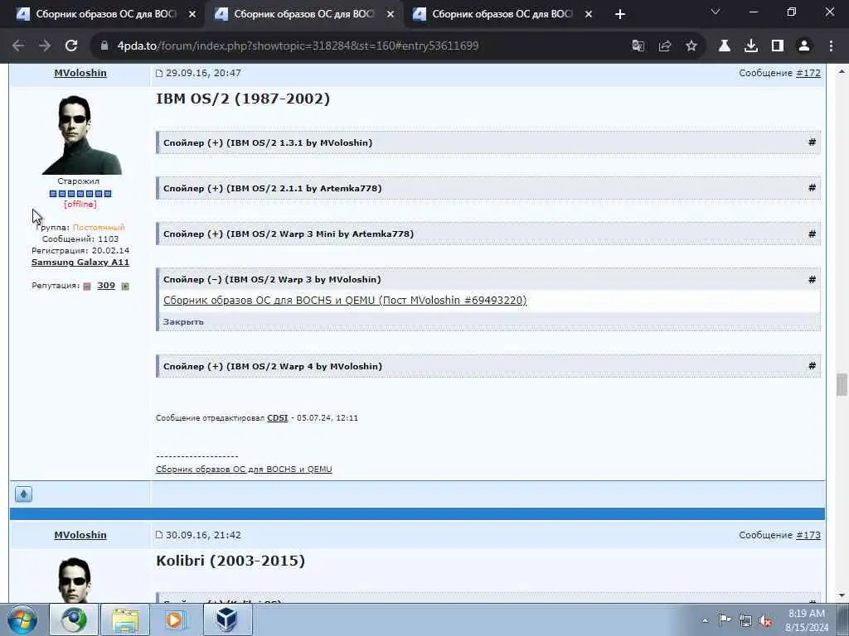Toggle browser side panel icon
This screenshot has height=636, width=849.
tap(778, 46)
